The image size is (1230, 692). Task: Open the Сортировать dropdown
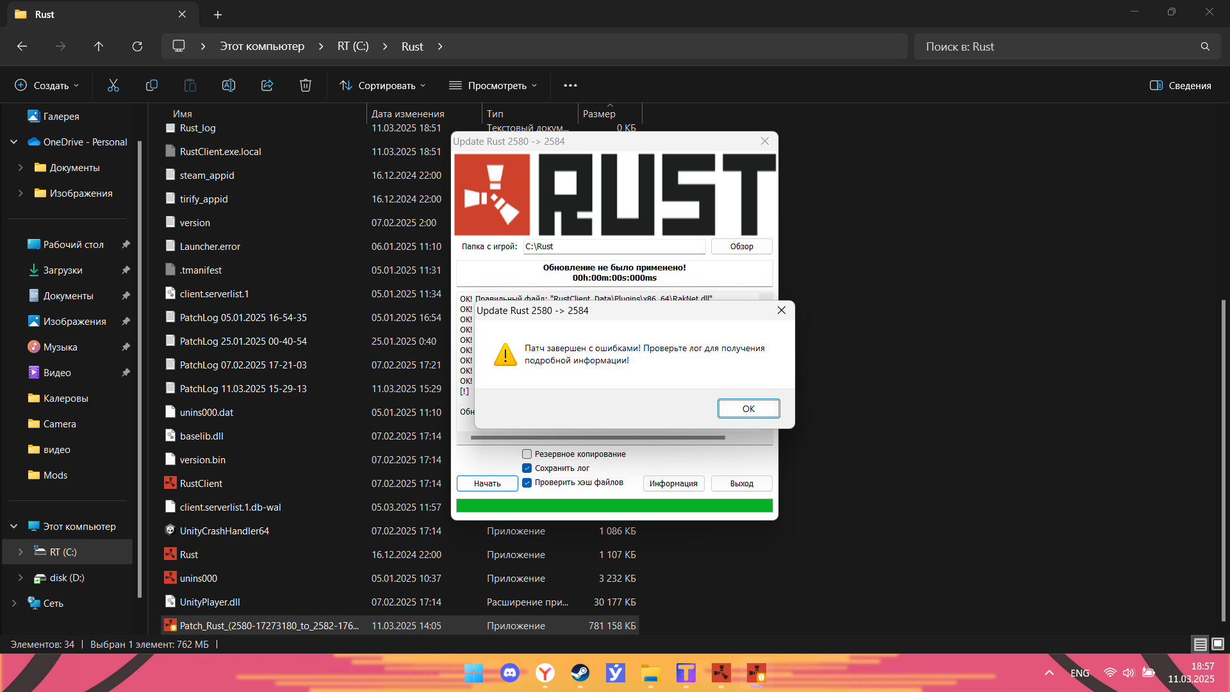tap(382, 85)
